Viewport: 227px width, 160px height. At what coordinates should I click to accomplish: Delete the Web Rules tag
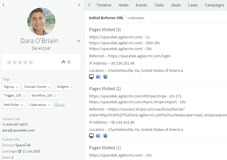pyautogui.click(x=22, y=105)
